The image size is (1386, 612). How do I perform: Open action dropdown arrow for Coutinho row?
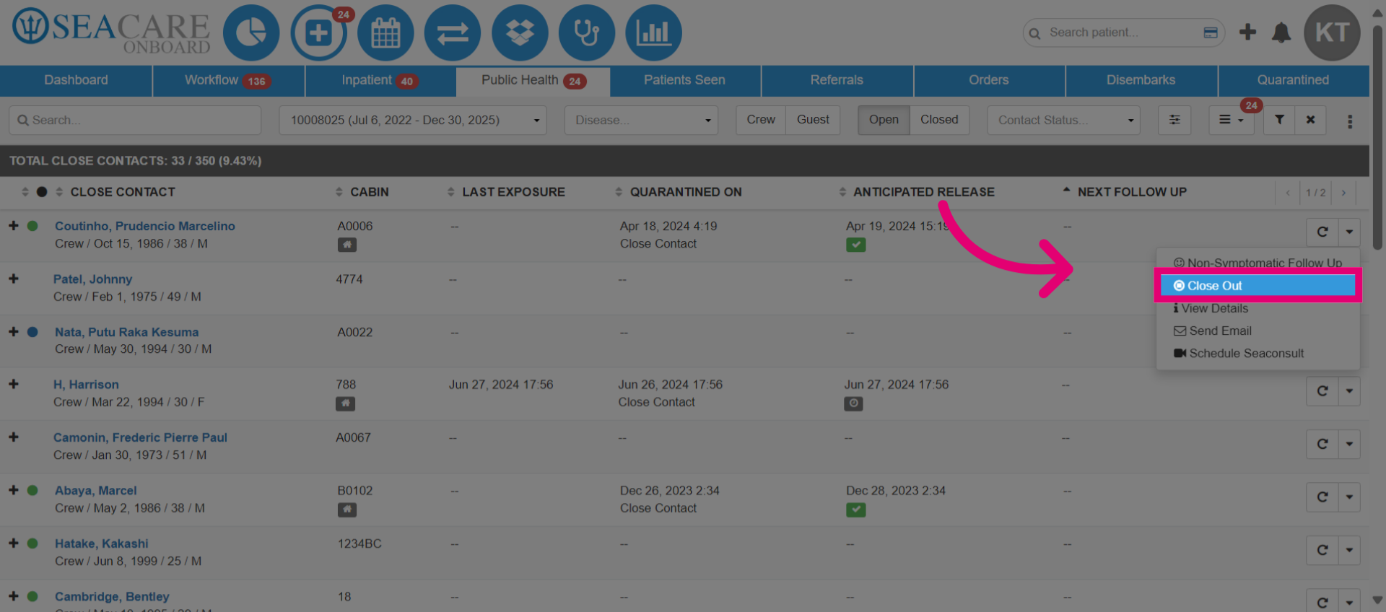(1349, 232)
